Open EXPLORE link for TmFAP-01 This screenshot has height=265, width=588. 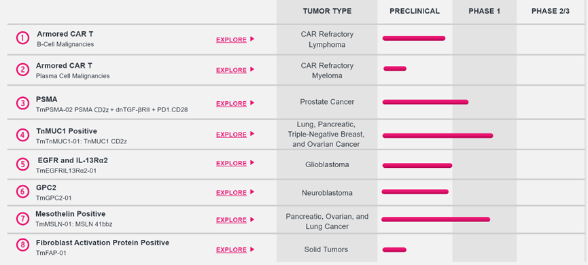click(x=231, y=250)
